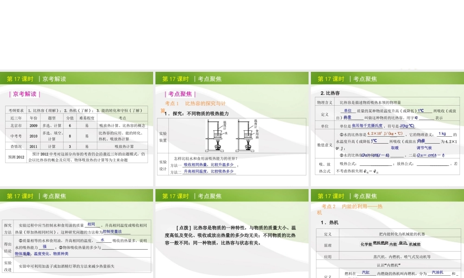The image size is (464, 278).
Task: Click the 难易程度 column header
Action: [87, 118]
